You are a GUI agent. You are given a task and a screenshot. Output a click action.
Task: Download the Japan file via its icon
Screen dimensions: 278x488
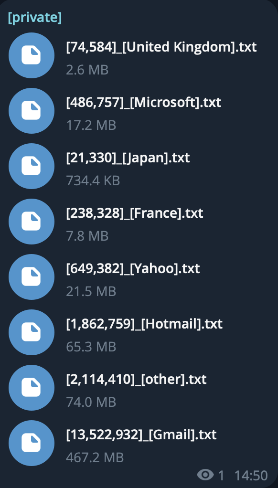[32, 166]
